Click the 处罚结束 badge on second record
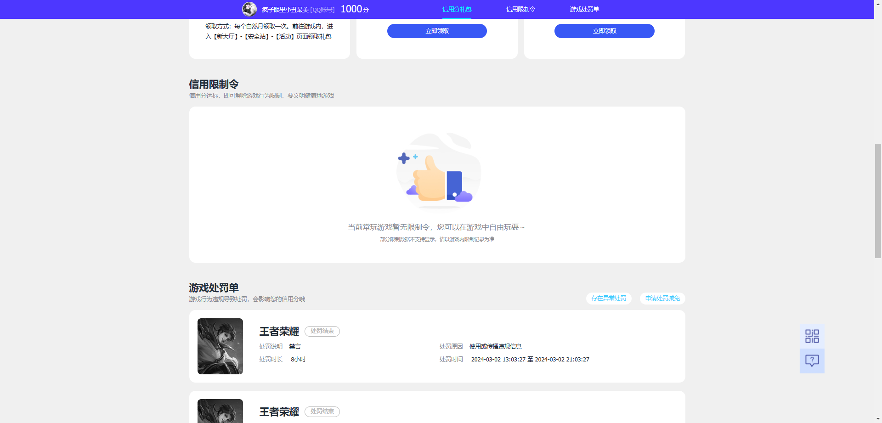The width and height of the screenshot is (882, 423). click(x=322, y=412)
